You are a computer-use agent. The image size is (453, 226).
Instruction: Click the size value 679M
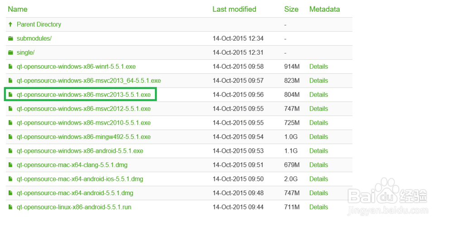(292, 165)
